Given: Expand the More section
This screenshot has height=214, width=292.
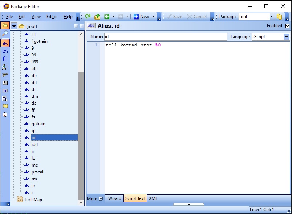Looking at the screenshot, I should click(x=101, y=198).
